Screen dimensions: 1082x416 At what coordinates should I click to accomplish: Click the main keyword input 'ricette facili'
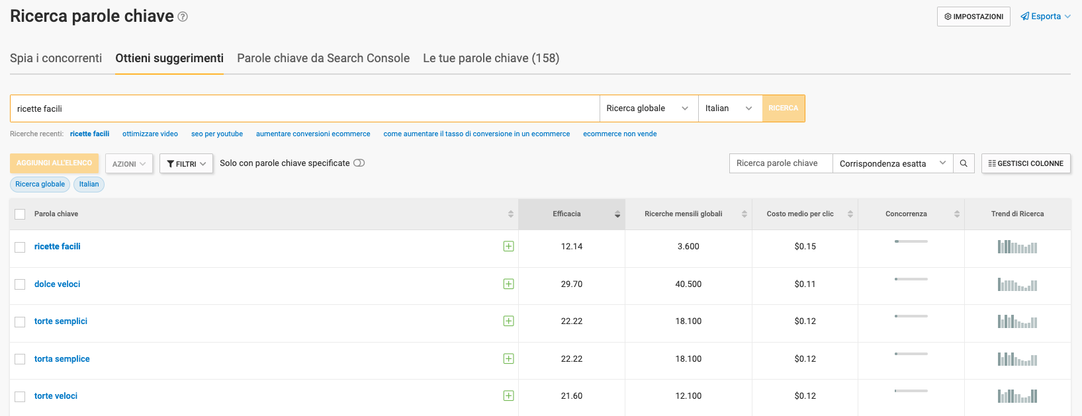(x=304, y=108)
